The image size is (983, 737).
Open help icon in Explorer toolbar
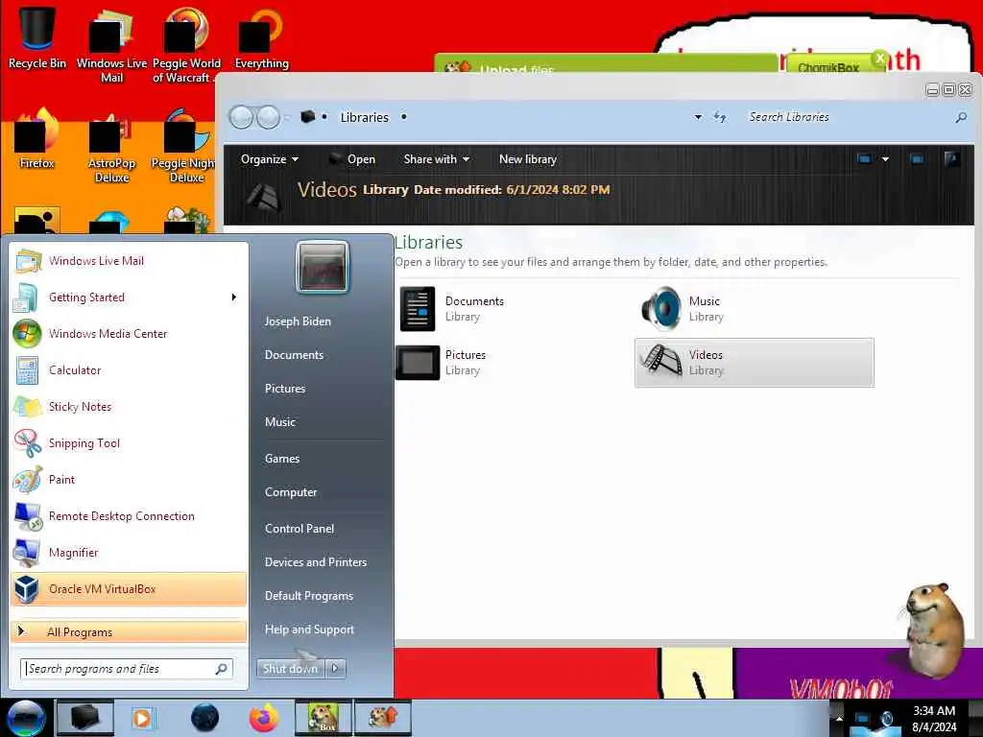(951, 159)
